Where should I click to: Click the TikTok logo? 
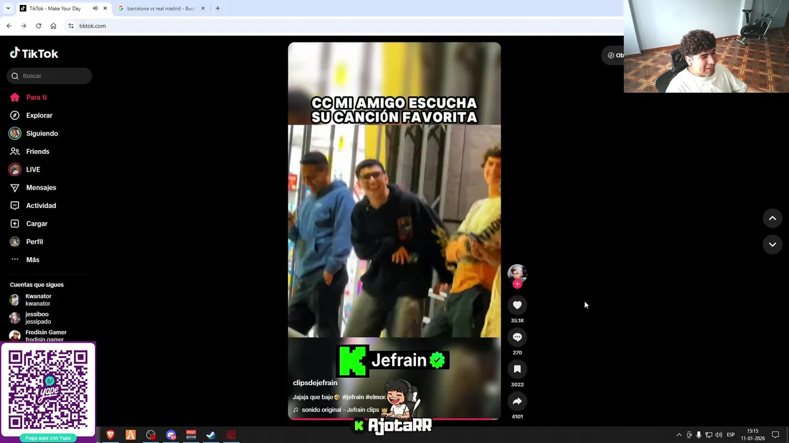coord(34,54)
